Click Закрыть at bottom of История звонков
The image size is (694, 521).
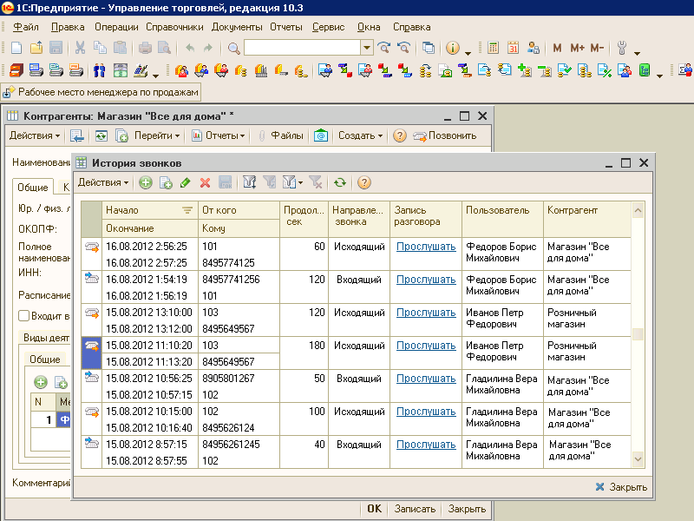621,487
